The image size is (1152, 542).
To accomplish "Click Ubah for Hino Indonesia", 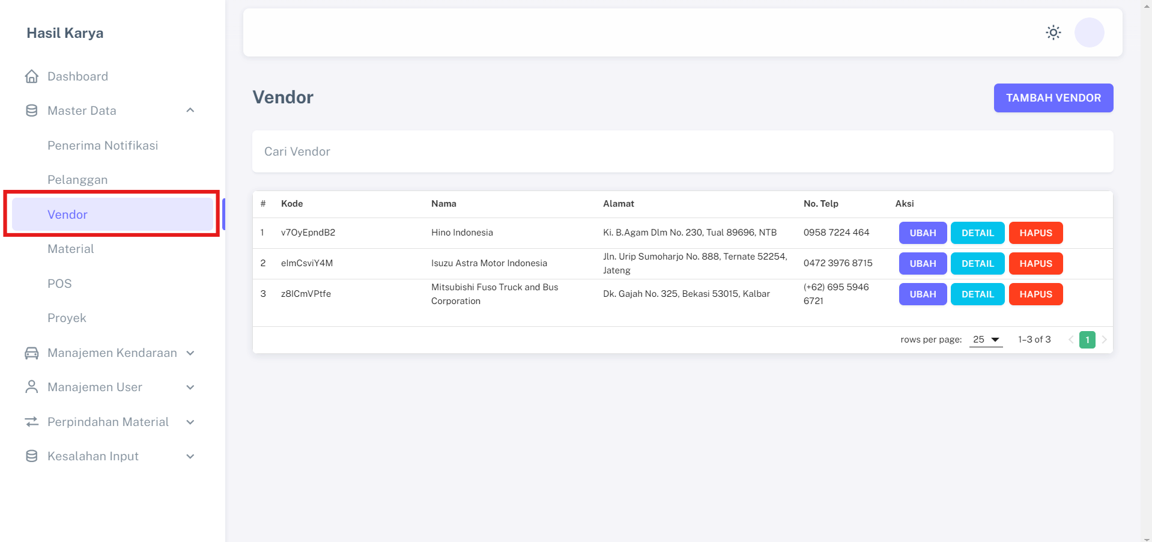I will (923, 233).
